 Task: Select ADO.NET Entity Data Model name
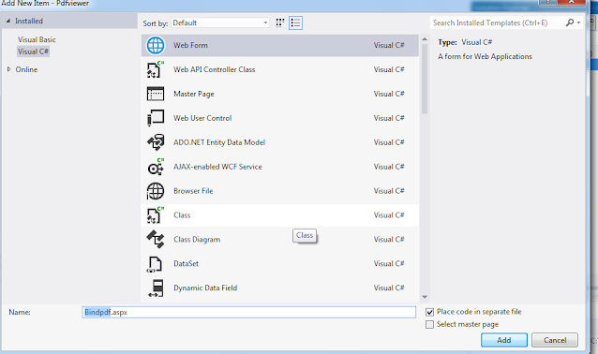(219, 142)
